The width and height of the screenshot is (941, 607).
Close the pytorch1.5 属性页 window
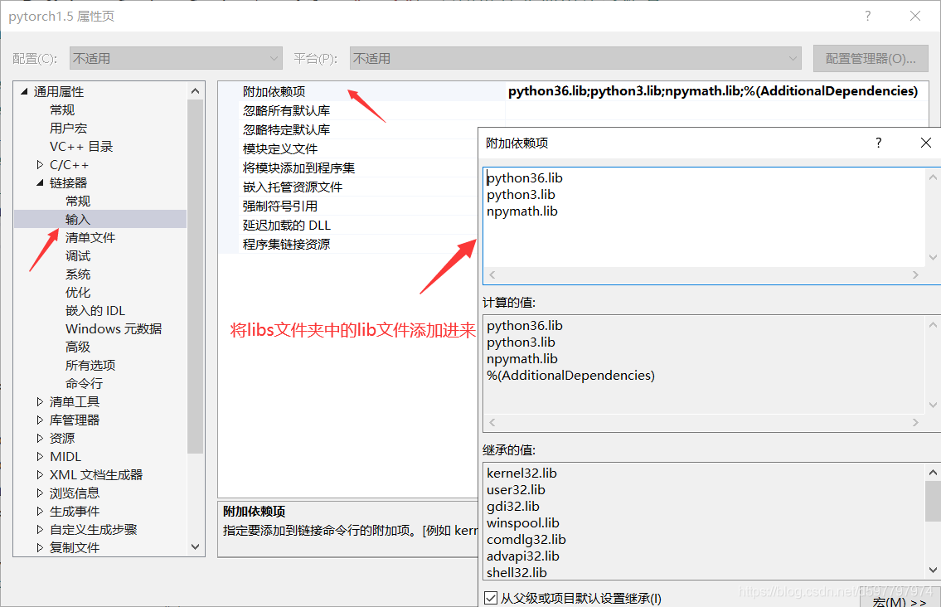point(915,17)
